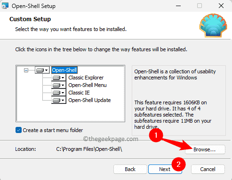Click the Open-Shell shell logo
232x180 pixels.
[x=213, y=25]
